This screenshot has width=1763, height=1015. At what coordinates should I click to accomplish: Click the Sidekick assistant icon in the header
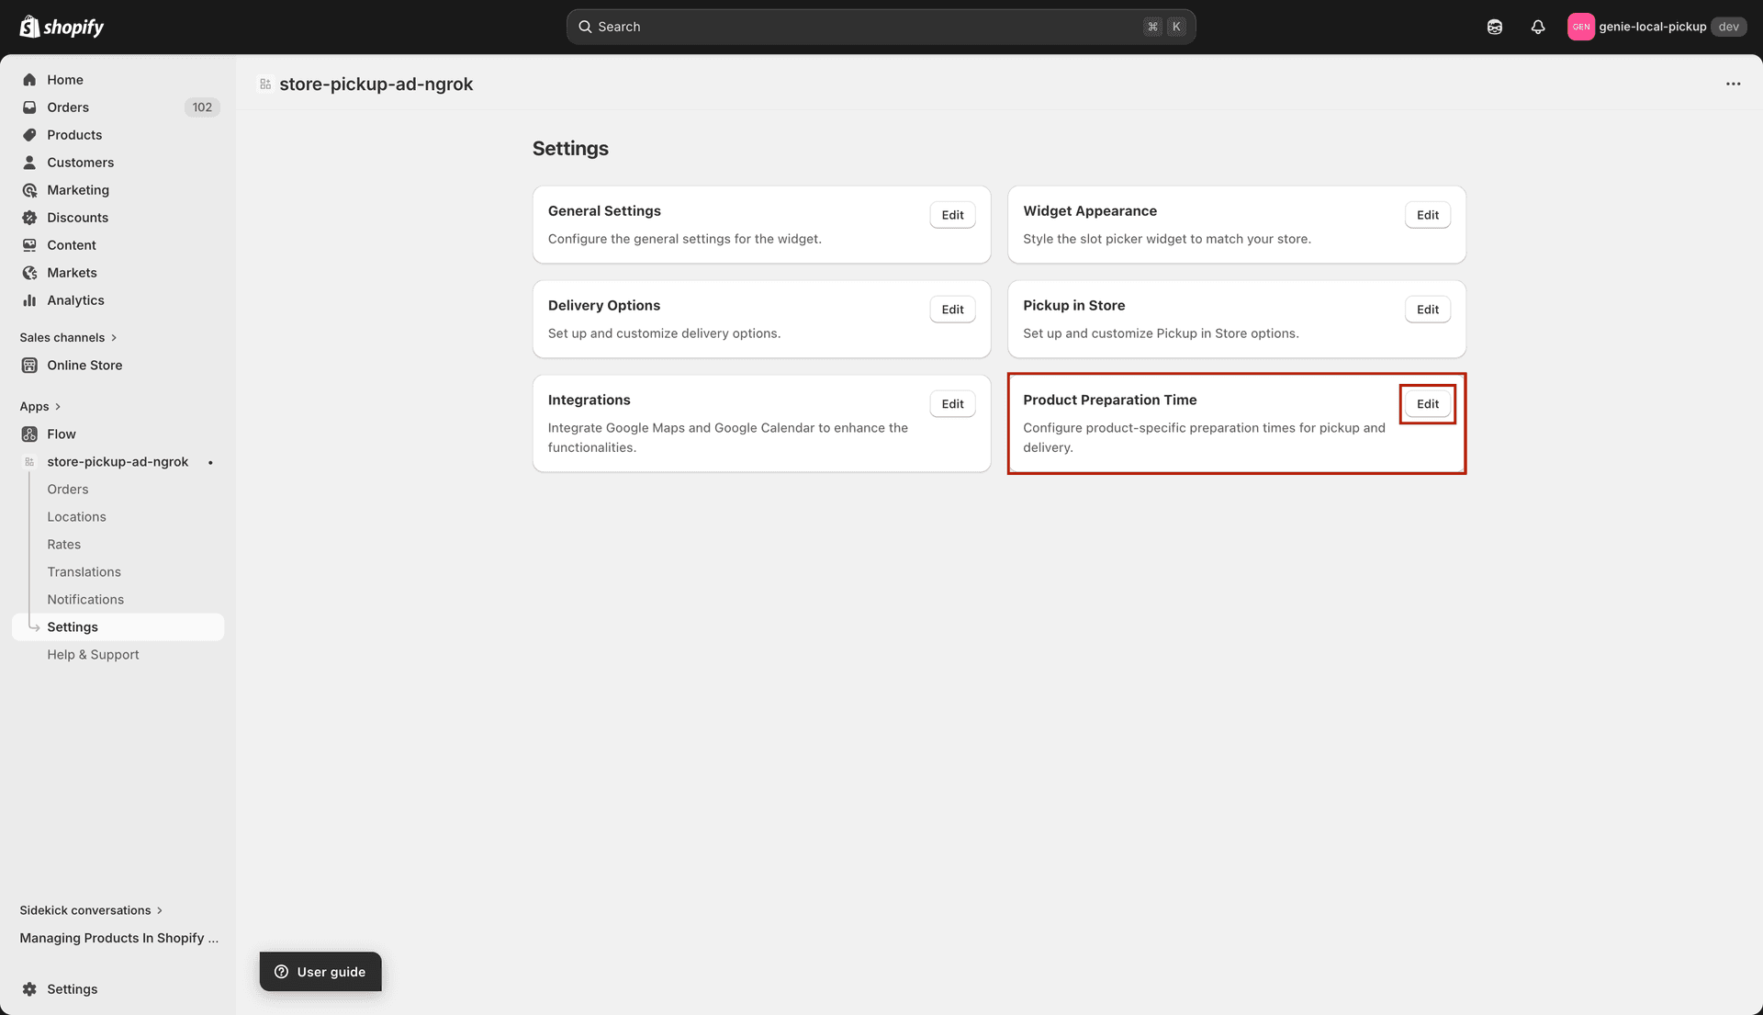click(1494, 27)
